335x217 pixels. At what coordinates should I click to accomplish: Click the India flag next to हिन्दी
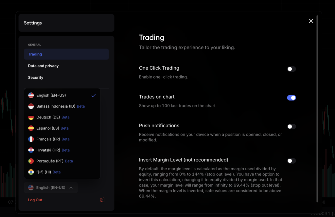31,172
